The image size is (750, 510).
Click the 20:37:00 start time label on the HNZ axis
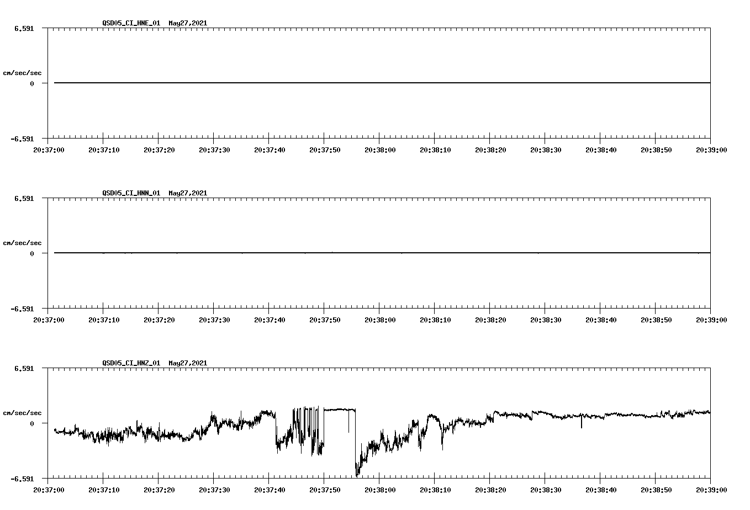48,488
